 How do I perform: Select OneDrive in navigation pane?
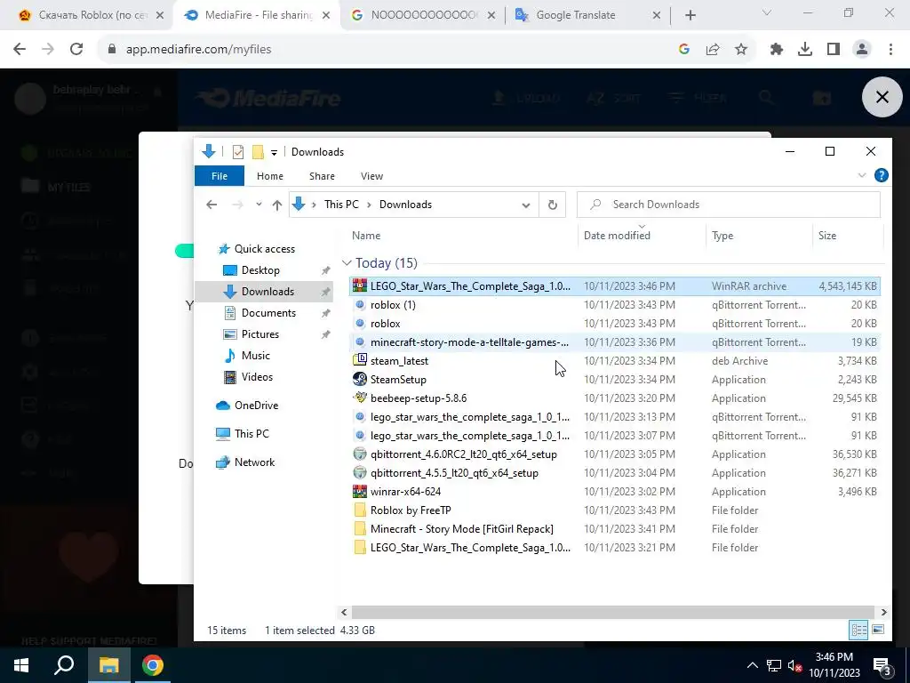(x=256, y=406)
